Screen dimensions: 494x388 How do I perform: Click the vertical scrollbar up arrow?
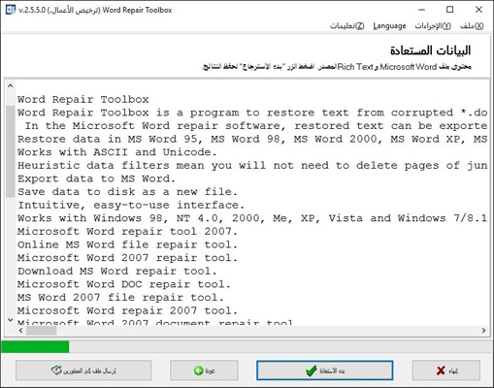[11, 86]
